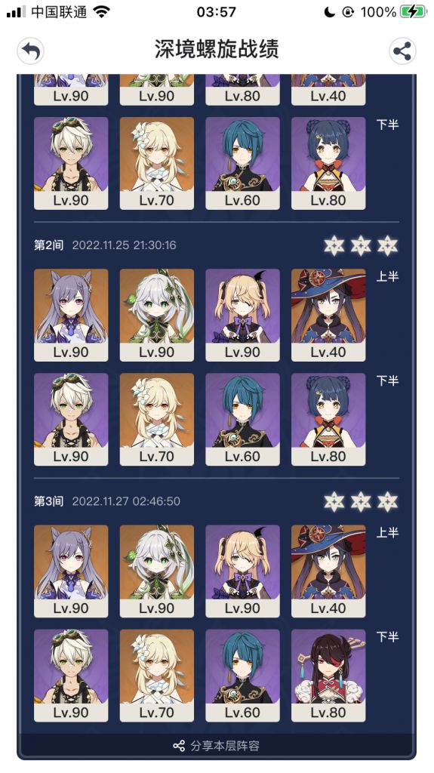434x773 pixels.
Task: Open Beidou Lv.80 card in 第3间
Action: pos(328,676)
